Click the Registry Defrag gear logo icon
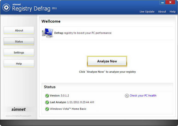178x126 pixels. 6,7
